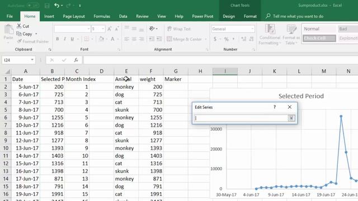
Task: Click the Save icon in title bar
Action: [x=47, y=6]
